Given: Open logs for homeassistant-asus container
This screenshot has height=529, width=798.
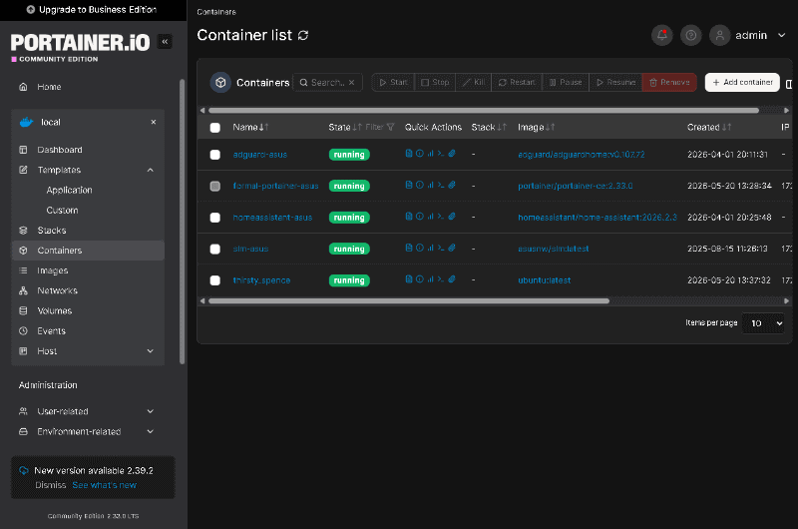Looking at the screenshot, I should (x=409, y=217).
